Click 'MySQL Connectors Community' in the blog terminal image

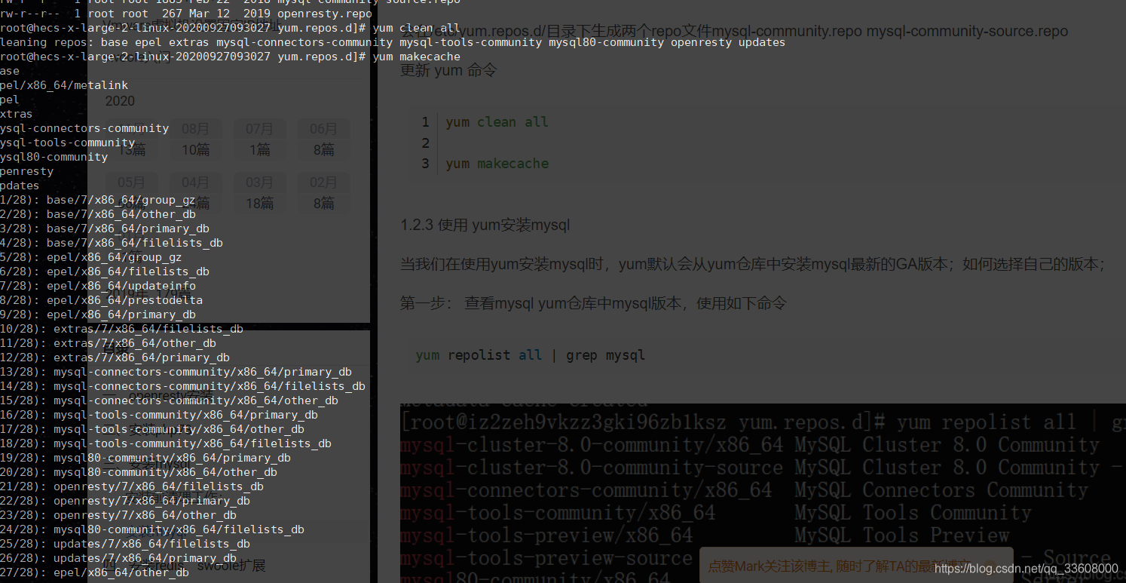(x=941, y=490)
